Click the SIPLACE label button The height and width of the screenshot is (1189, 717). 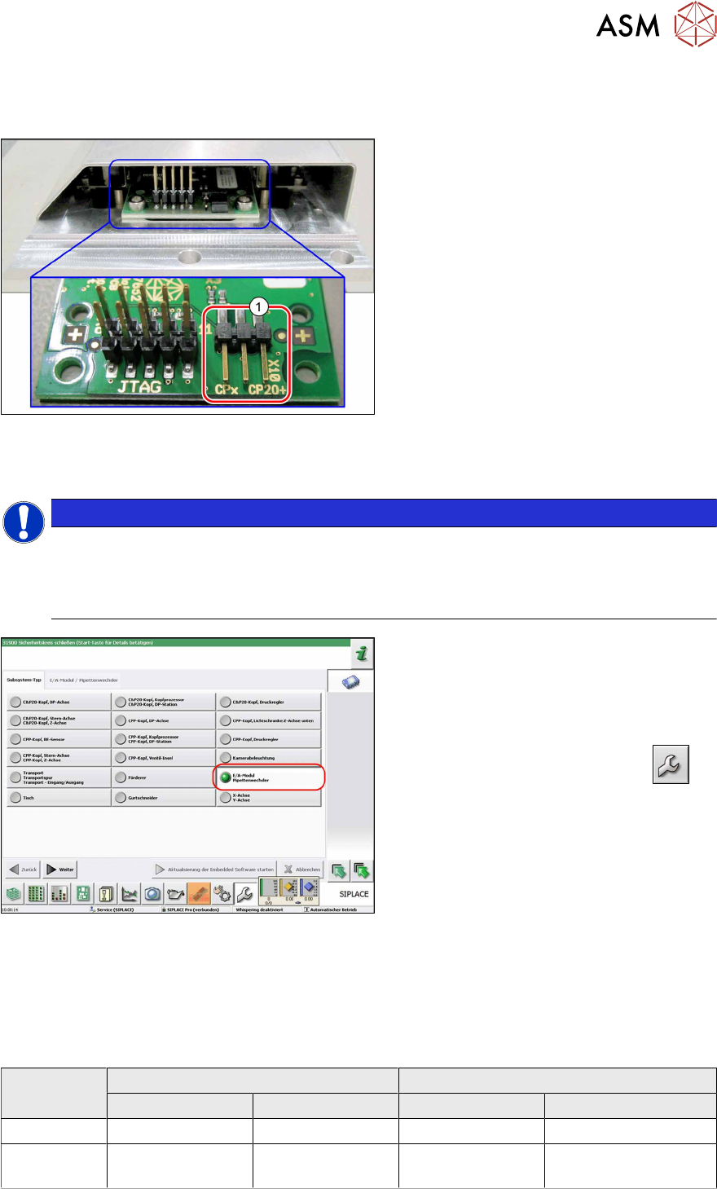(354, 894)
